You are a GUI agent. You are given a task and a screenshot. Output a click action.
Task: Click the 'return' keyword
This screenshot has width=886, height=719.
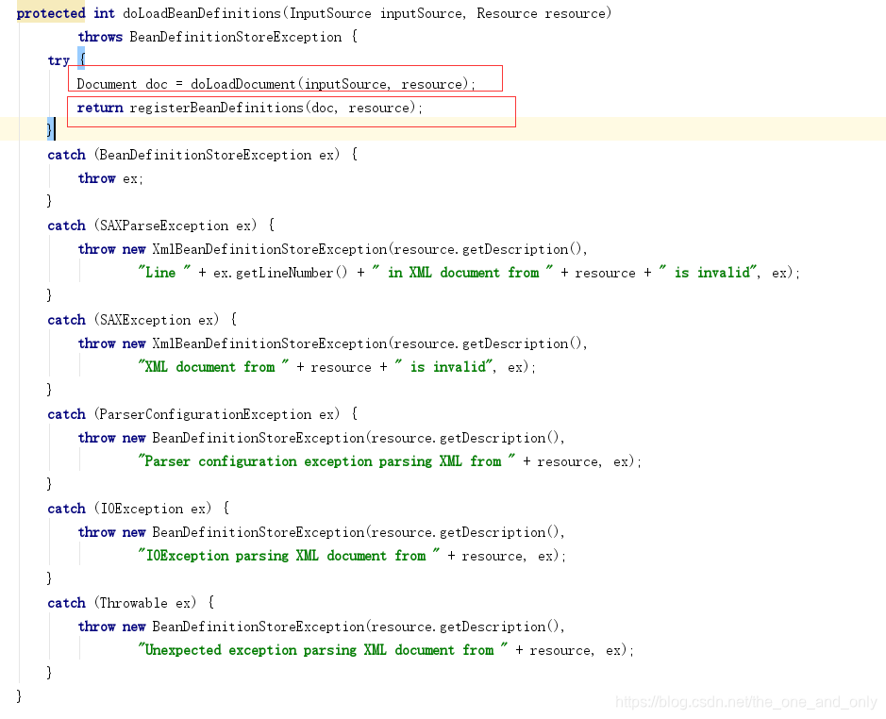tap(100, 108)
